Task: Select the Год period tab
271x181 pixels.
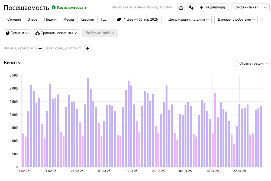Action: pyautogui.click(x=104, y=19)
